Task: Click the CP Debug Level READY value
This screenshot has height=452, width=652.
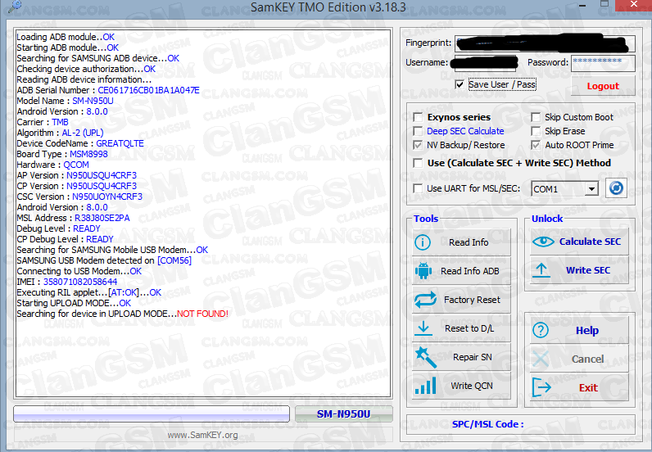Action: 99,240
